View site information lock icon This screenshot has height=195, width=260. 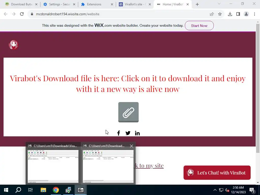coord(32,14)
